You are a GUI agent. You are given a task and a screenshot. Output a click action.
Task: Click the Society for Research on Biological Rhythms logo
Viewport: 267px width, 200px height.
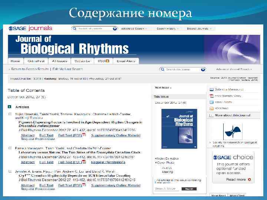coord(233,131)
